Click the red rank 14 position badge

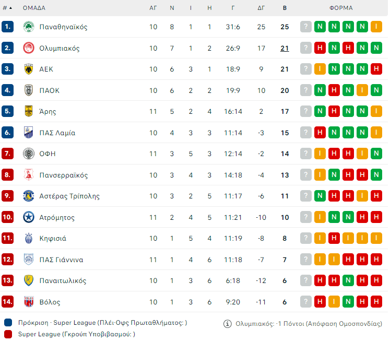[7, 302]
